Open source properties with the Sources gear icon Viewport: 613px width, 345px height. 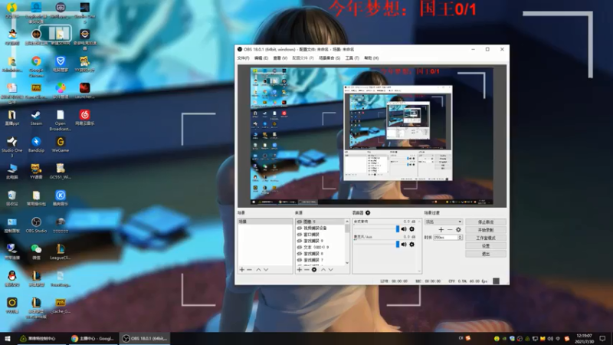point(314,270)
